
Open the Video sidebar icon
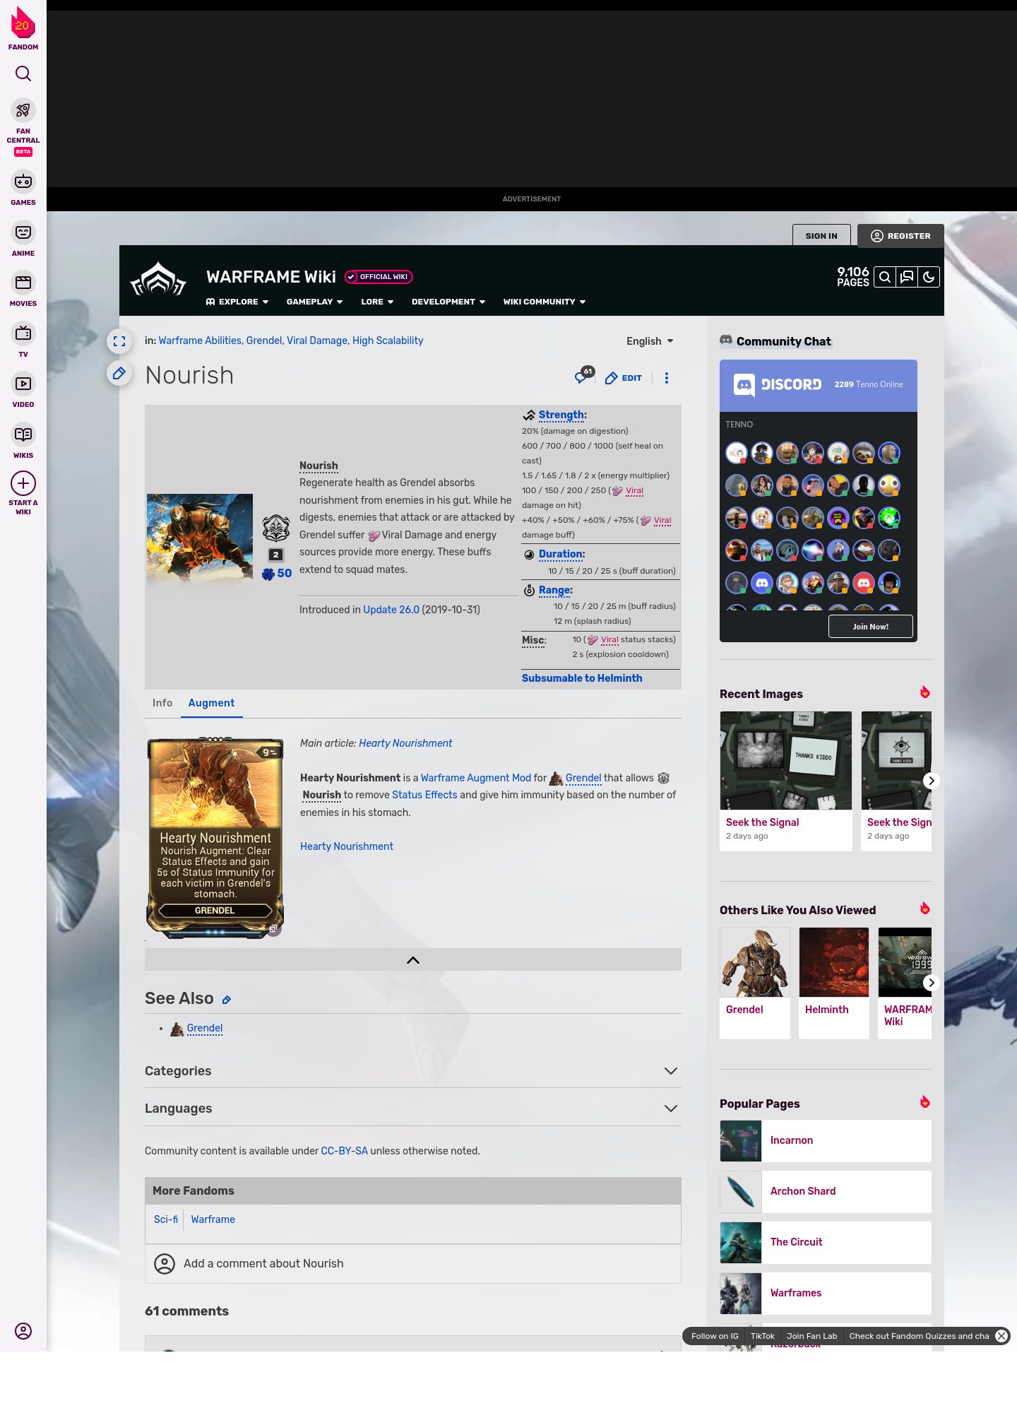click(23, 384)
